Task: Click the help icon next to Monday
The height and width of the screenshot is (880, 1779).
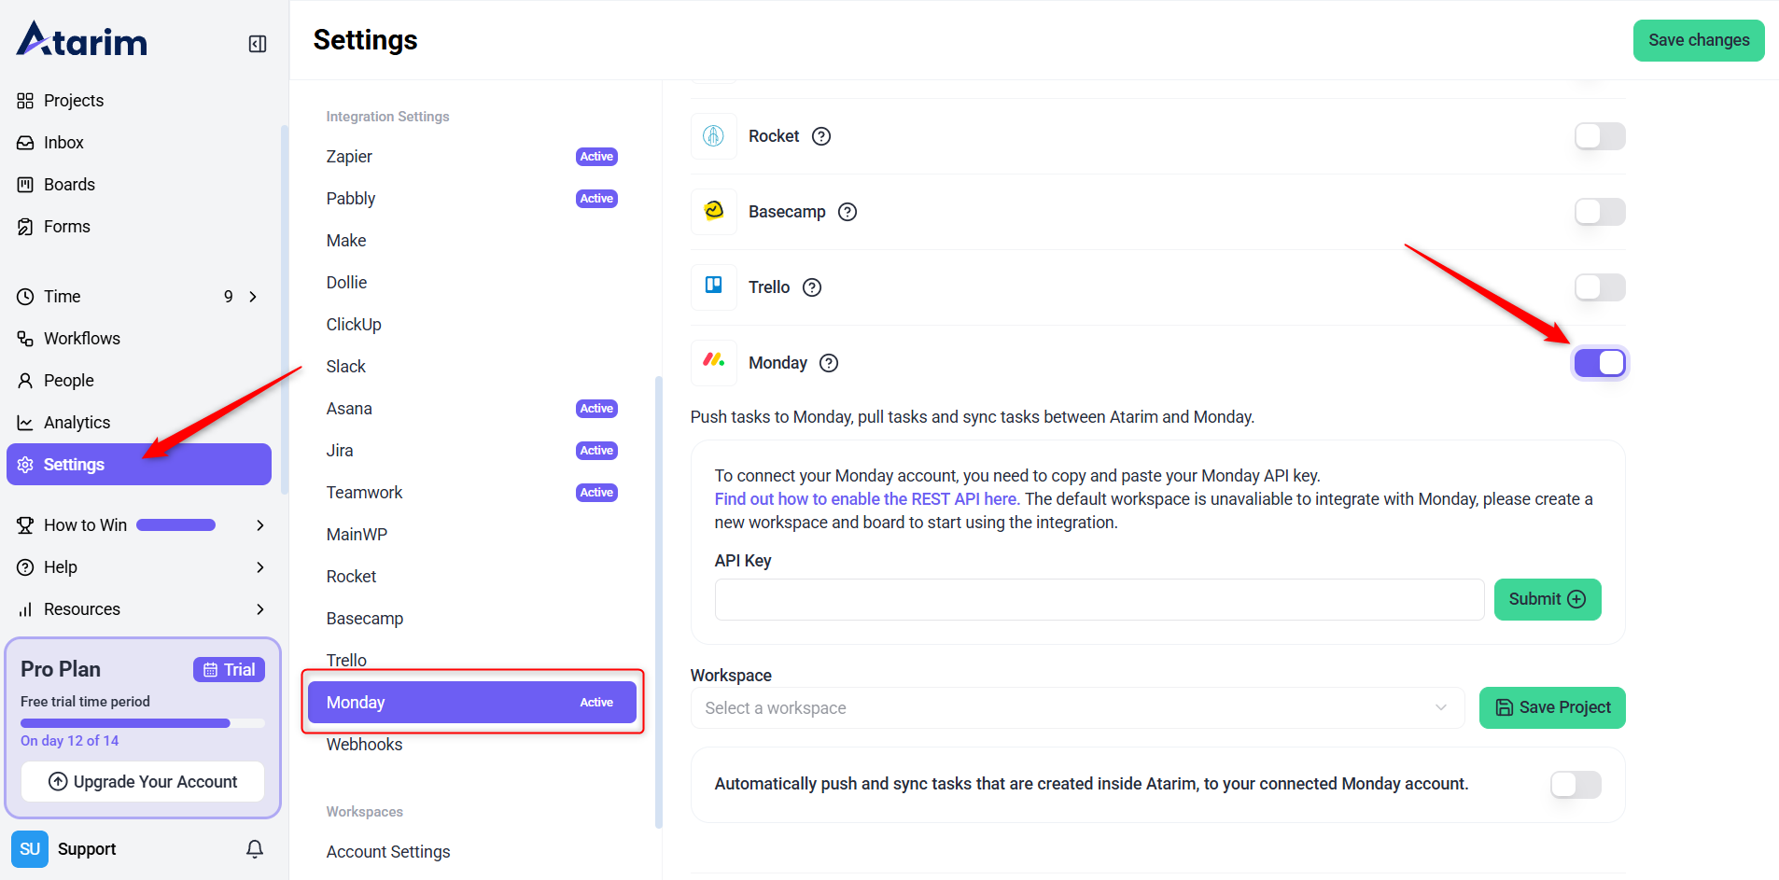Action: [x=829, y=363]
